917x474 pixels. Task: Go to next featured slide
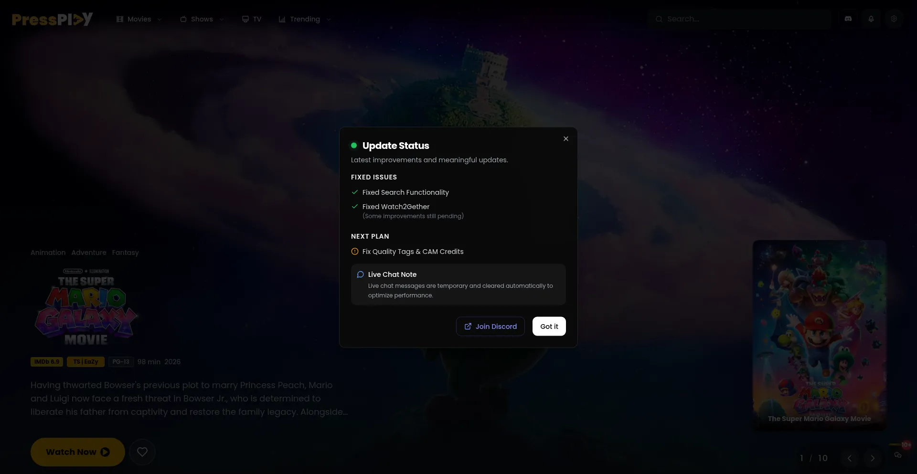(x=873, y=458)
